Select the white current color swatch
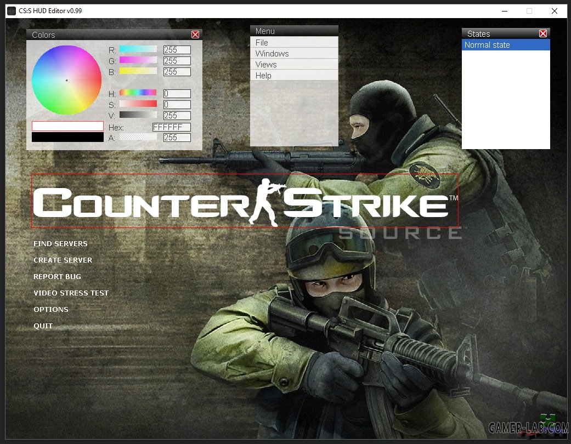The image size is (571, 444). [67, 126]
